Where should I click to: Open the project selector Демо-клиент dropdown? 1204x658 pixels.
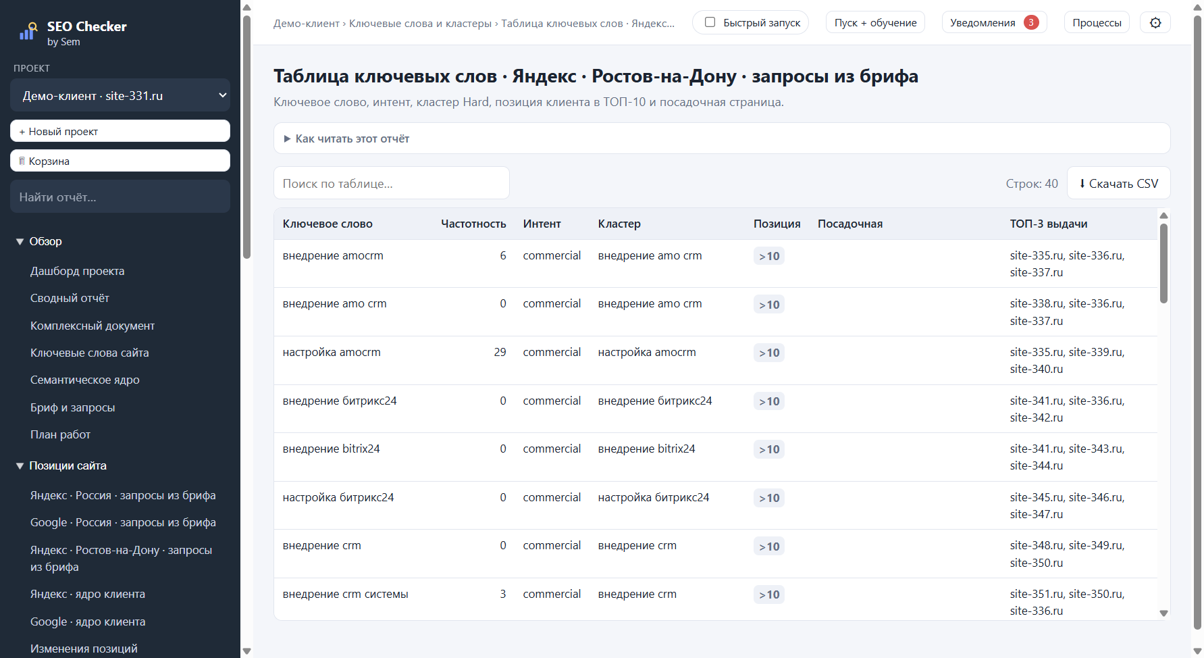(x=120, y=95)
